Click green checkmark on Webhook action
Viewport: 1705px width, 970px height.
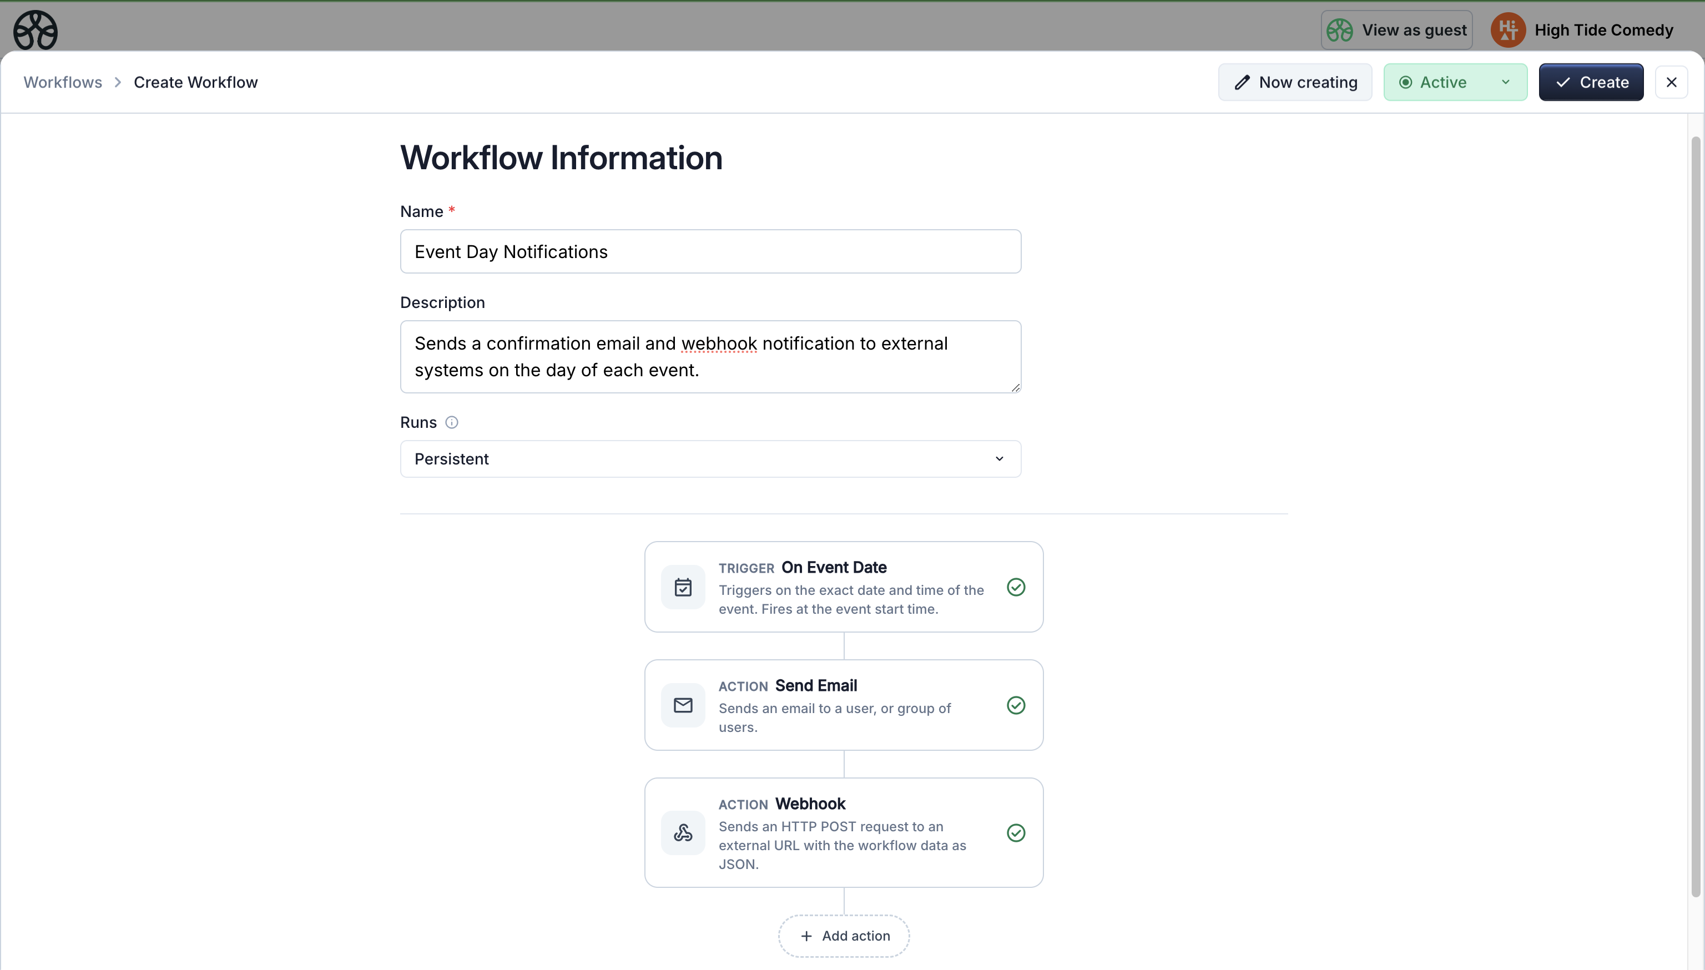tap(1016, 832)
